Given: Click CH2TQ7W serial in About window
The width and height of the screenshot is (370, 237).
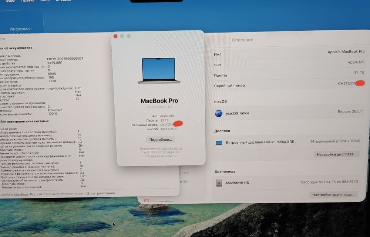Looking at the screenshot, I should coord(167,125).
